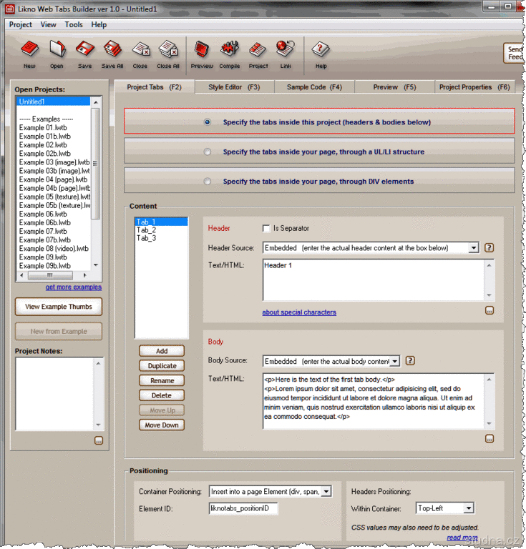Click the Move Down button
Viewport: 526px width, 549px height.
pos(162,425)
